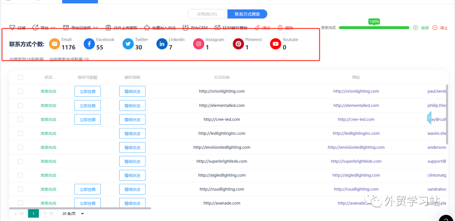This screenshot has height=221, width=455.
Task: Open the orionlighting.com URL link
Action: pos(356,91)
